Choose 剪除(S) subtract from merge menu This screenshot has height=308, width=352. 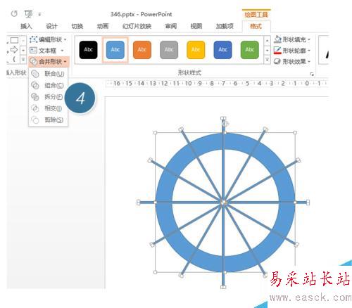pos(49,120)
